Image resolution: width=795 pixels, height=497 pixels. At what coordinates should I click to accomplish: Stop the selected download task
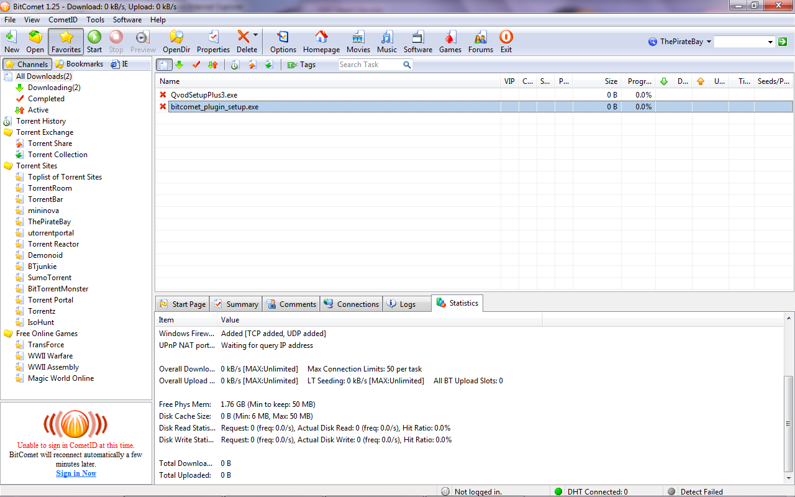pos(116,42)
